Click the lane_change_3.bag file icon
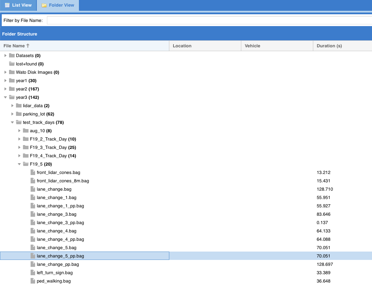 click(x=33, y=214)
